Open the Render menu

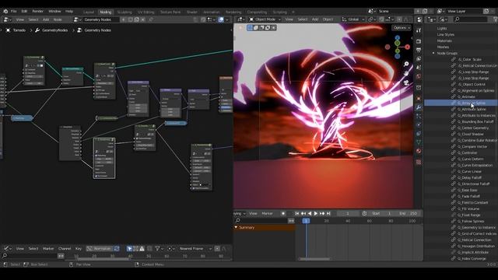pyautogui.click(x=38, y=11)
